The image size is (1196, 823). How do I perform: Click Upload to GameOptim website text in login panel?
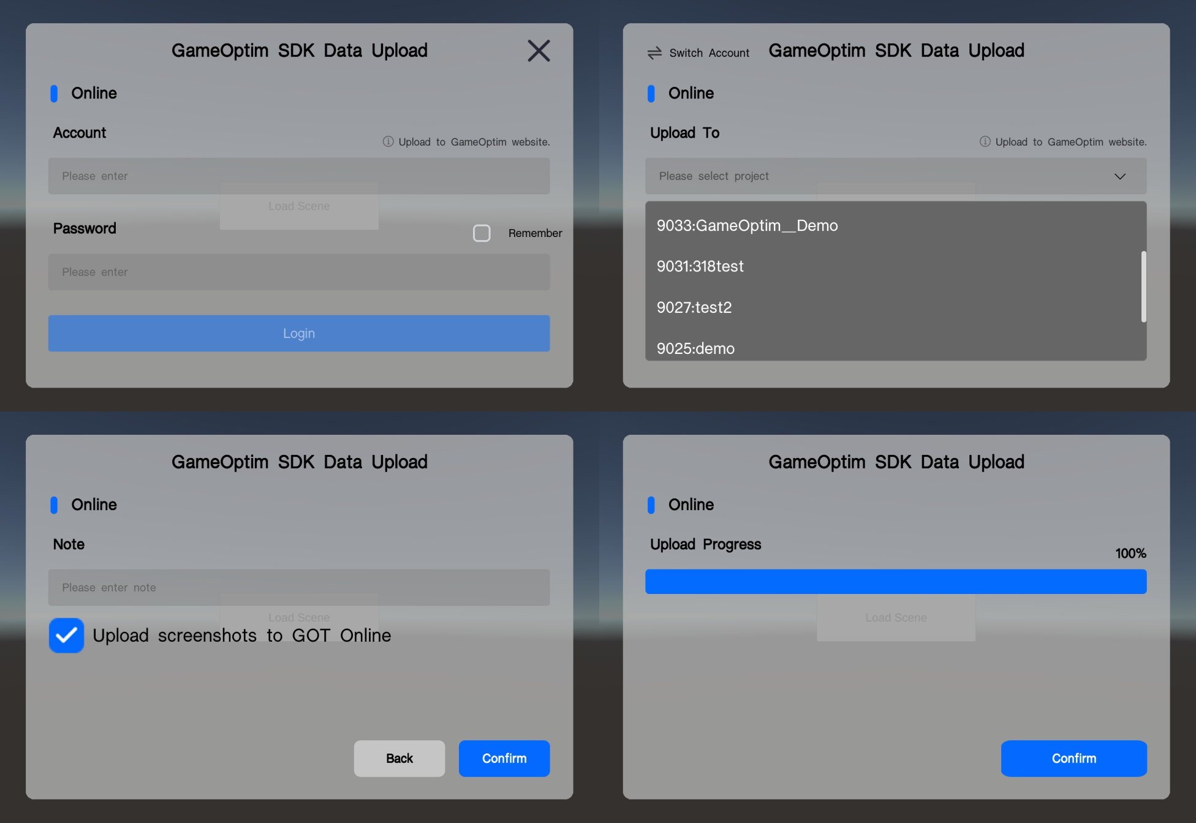point(474,142)
